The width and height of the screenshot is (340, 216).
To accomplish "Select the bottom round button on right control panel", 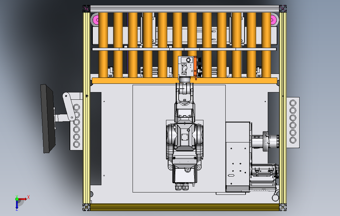I will tap(293, 140).
